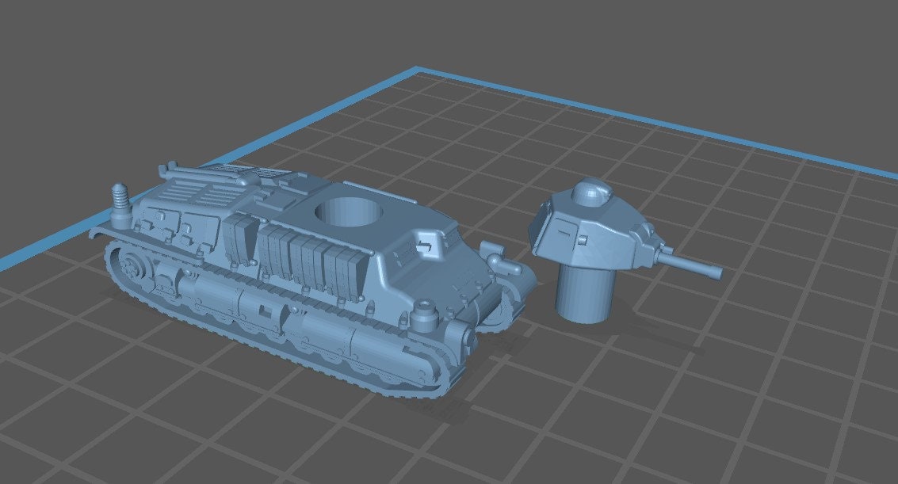Click the cylindrical peg under the turret
898x484 pixels.
pyautogui.click(x=583, y=292)
